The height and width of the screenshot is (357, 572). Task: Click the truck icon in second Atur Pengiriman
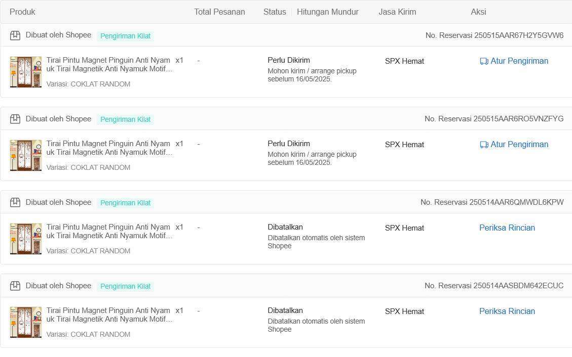(484, 145)
